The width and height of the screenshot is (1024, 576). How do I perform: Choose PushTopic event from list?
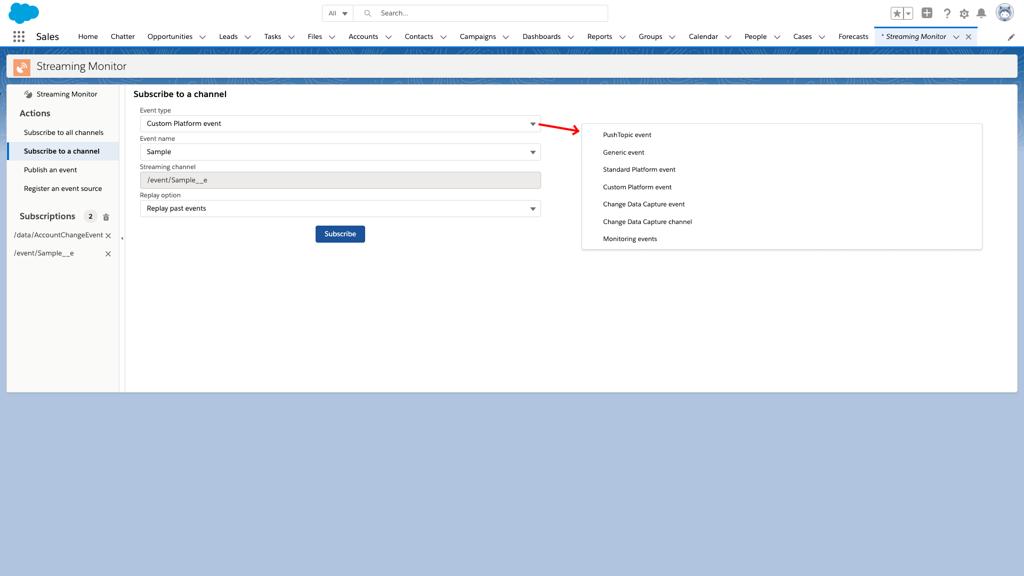pyautogui.click(x=627, y=135)
